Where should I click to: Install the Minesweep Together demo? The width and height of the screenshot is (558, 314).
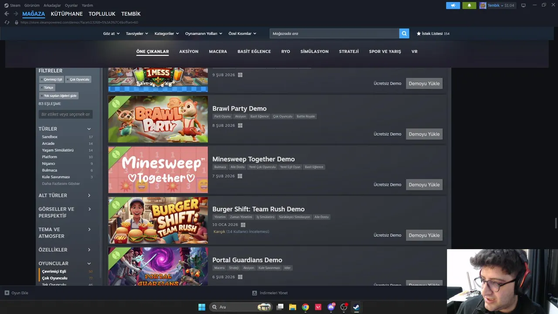click(x=424, y=184)
